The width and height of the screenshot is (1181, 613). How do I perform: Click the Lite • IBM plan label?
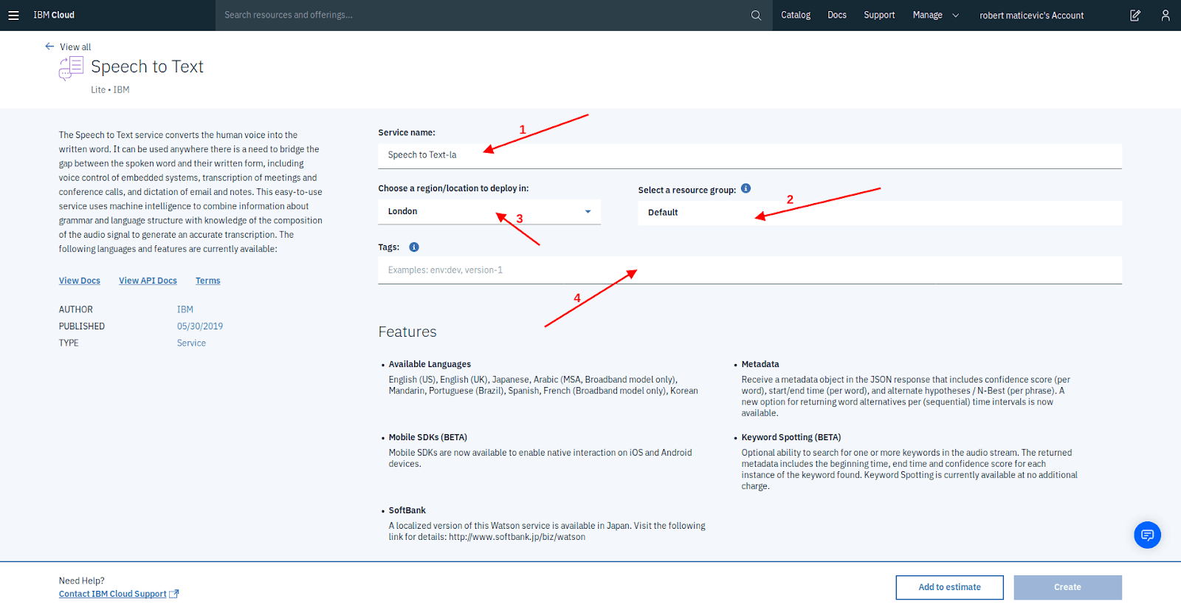pos(110,90)
